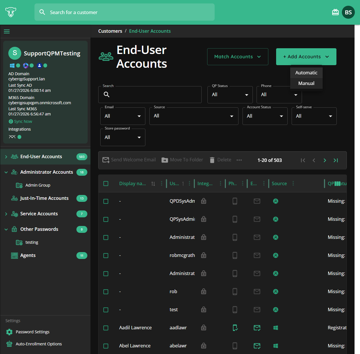Click phone icon in aadlawr row
360x354 pixels.
[x=235, y=328]
